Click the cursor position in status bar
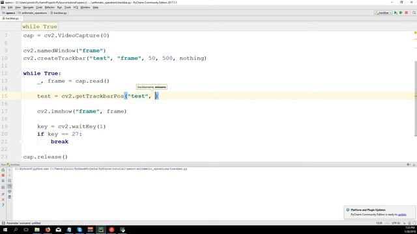Screen dimensions: 417x234 pos(379,223)
